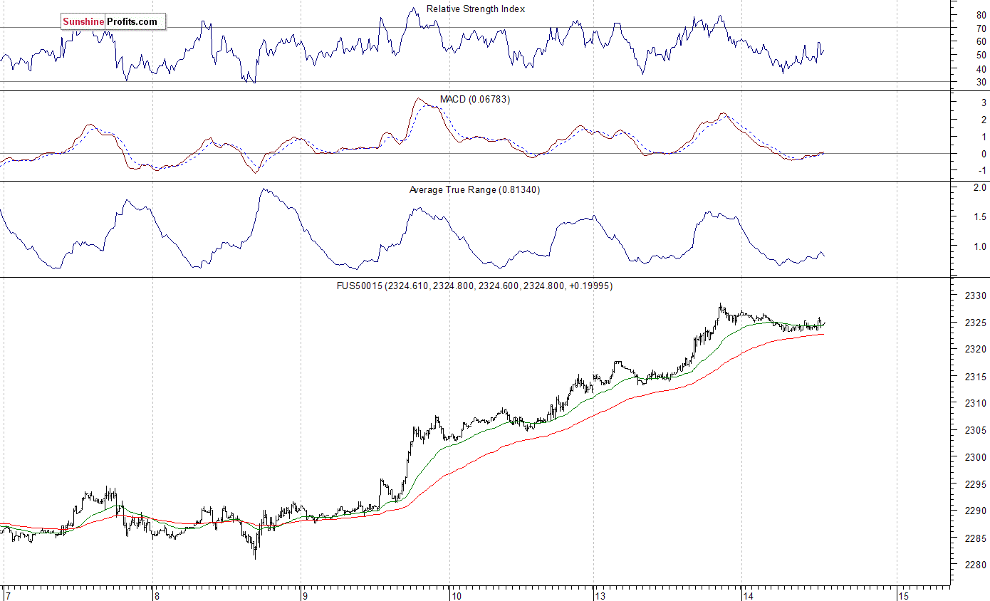Screen dimensions: 990x601
Task: Click MACD axis value 3
Action: [984, 103]
